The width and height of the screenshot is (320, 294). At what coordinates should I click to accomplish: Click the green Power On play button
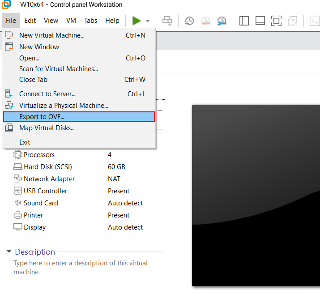click(137, 21)
